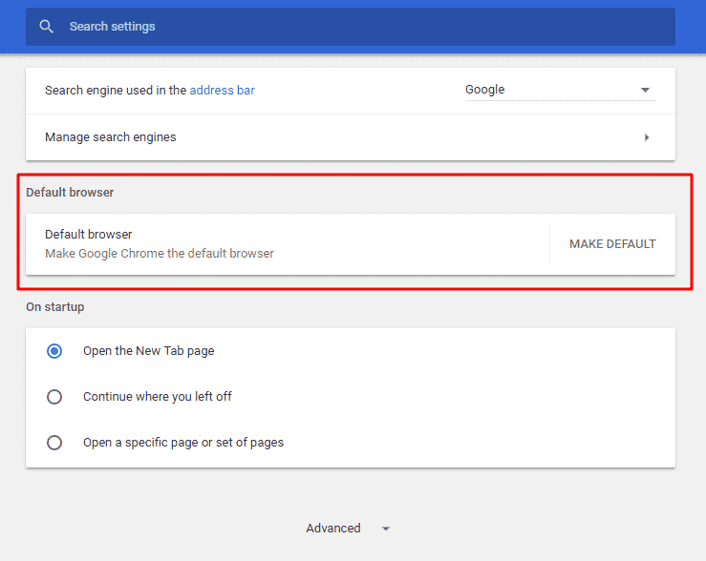This screenshot has width=706, height=561.
Task: Choose the Continue where you left off radio button
Action: (54, 397)
